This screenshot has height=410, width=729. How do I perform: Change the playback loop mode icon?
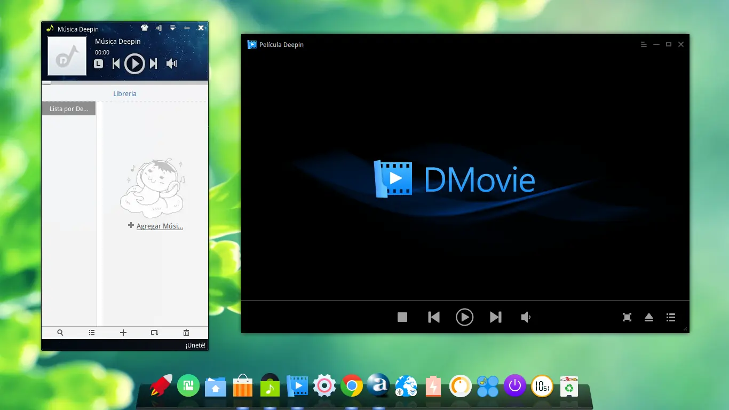(x=155, y=333)
